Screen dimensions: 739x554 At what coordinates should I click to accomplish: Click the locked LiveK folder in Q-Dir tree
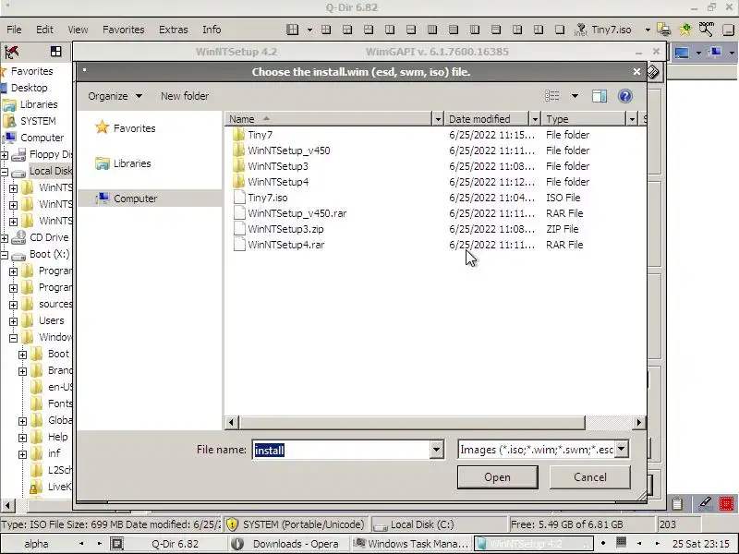[x=51, y=487]
